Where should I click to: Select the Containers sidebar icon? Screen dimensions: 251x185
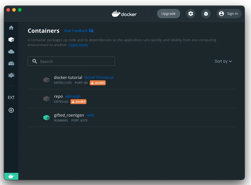pyautogui.click(x=11, y=39)
